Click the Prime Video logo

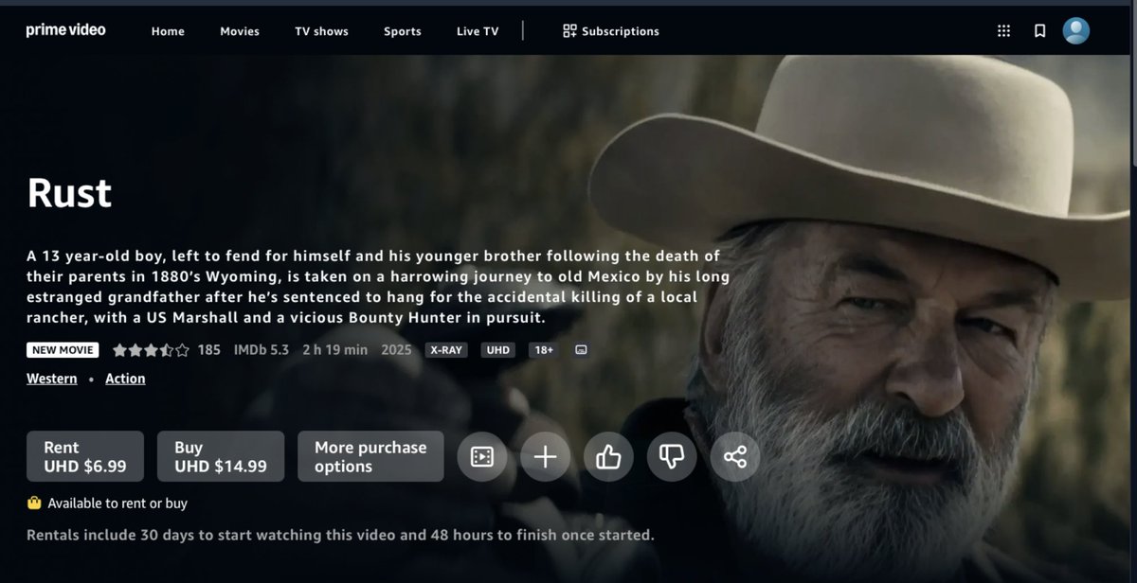coord(65,30)
